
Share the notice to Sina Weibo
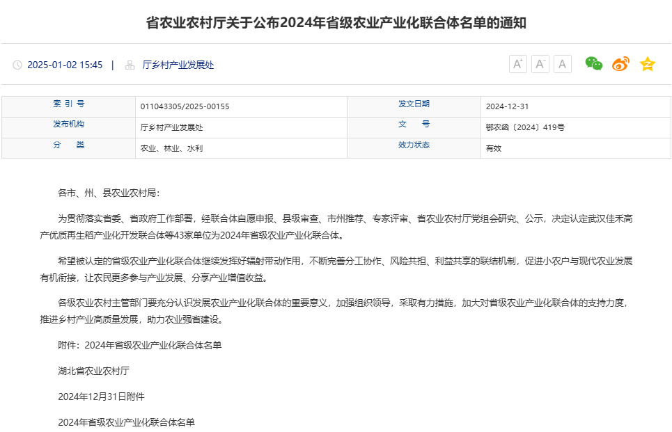coord(620,63)
